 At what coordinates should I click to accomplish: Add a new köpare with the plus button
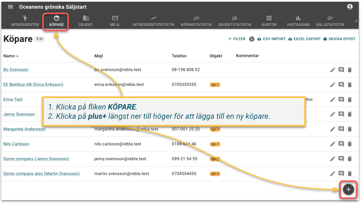(348, 189)
